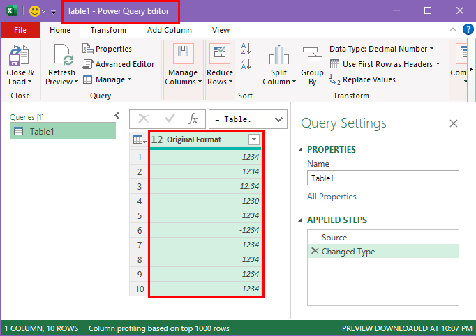Viewport: 476px width, 336px height.
Task: Switch to the Transform tab
Action: coord(108,30)
